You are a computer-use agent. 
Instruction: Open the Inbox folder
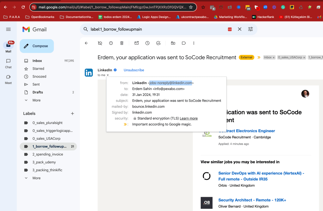pyautogui.click(x=48, y=61)
